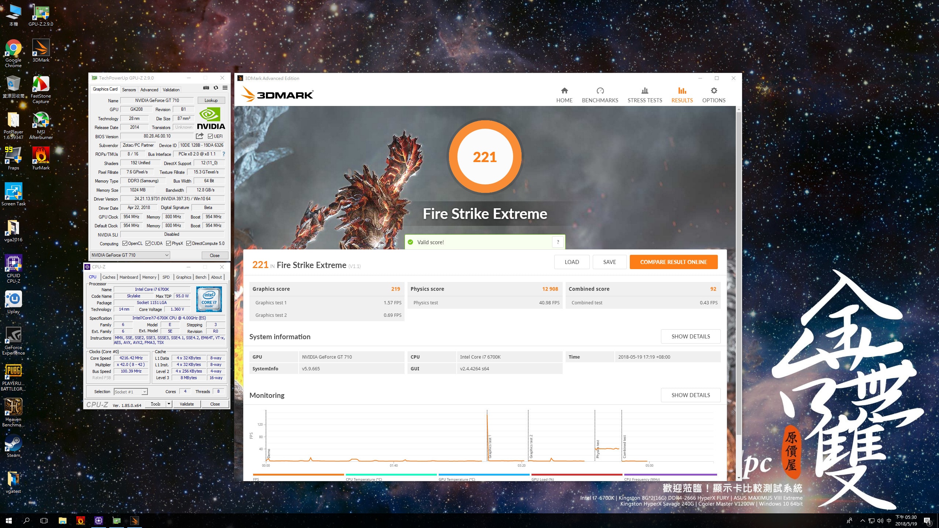939x528 pixels.
Task: Open the Screen Task desktop icon
Action: click(13, 194)
